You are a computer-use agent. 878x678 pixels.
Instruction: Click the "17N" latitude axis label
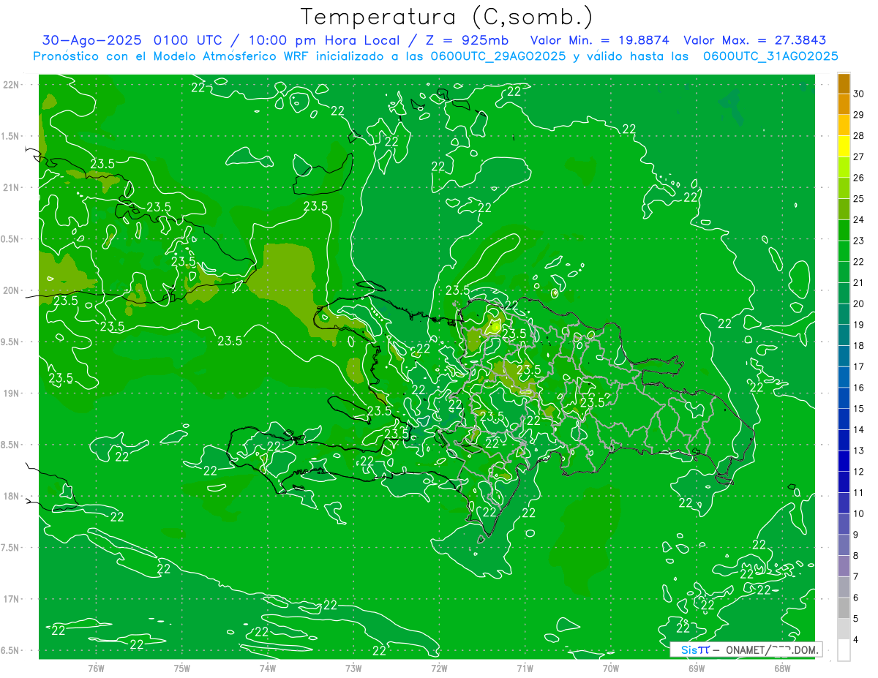[x=12, y=599]
